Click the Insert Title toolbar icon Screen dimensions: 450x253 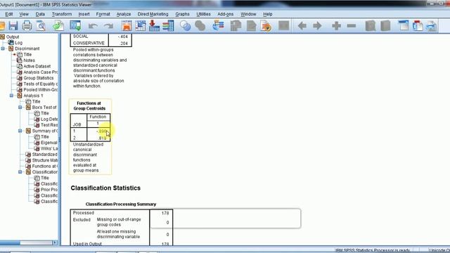click(418, 26)
